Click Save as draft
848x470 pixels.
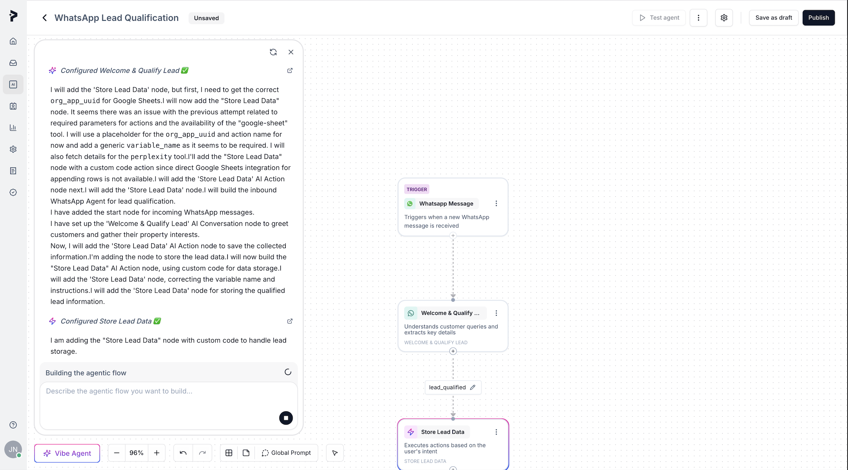point(773,18)
